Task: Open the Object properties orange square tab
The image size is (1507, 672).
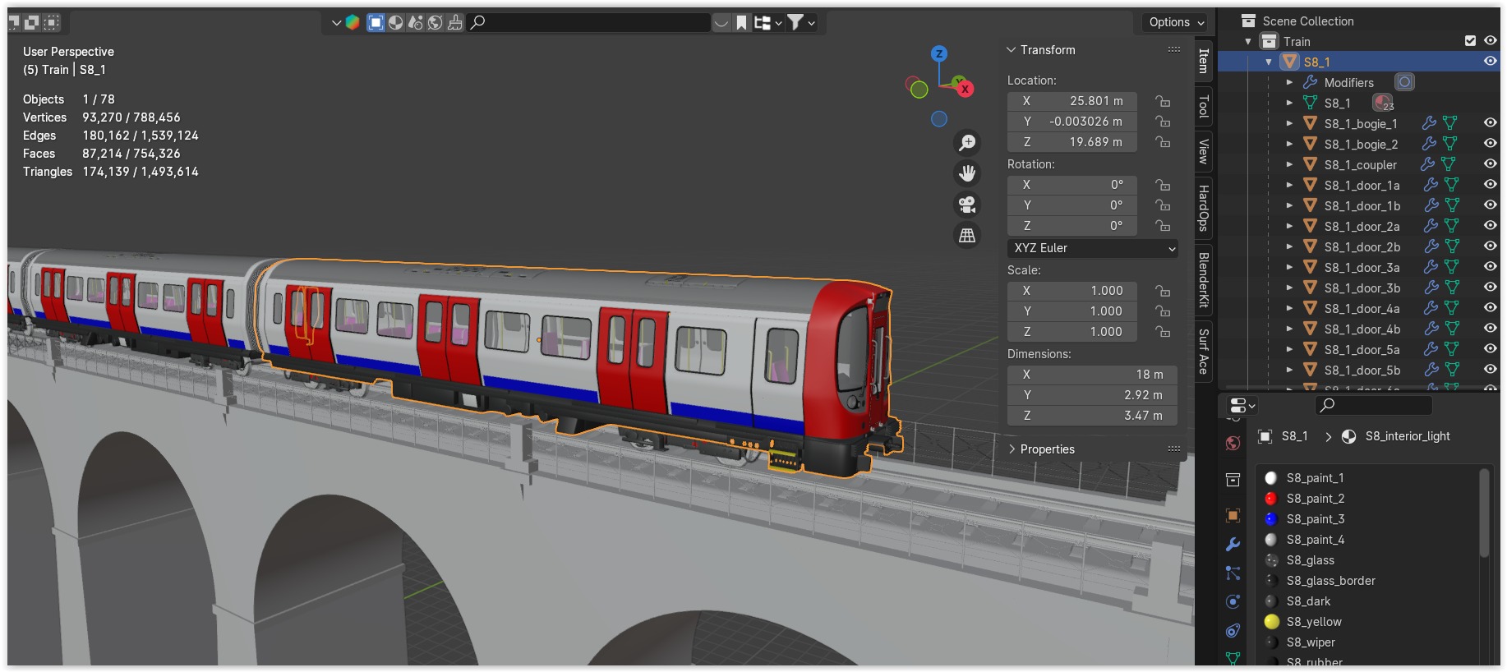Action: [1233, 516]
